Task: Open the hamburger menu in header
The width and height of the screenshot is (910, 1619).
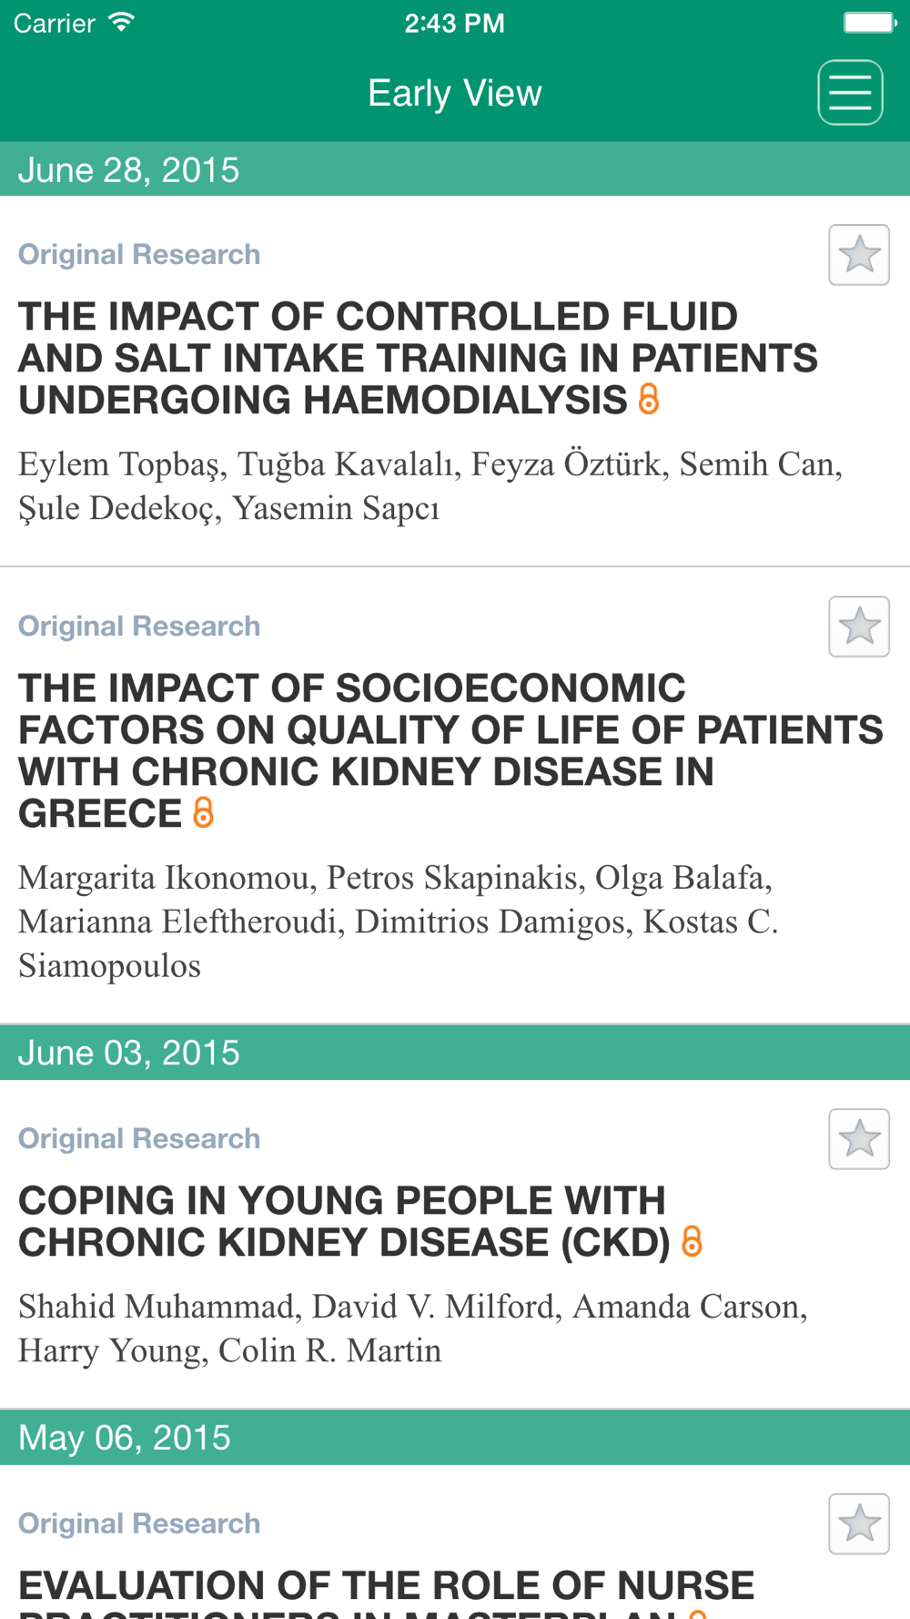Action: [850, 92]
